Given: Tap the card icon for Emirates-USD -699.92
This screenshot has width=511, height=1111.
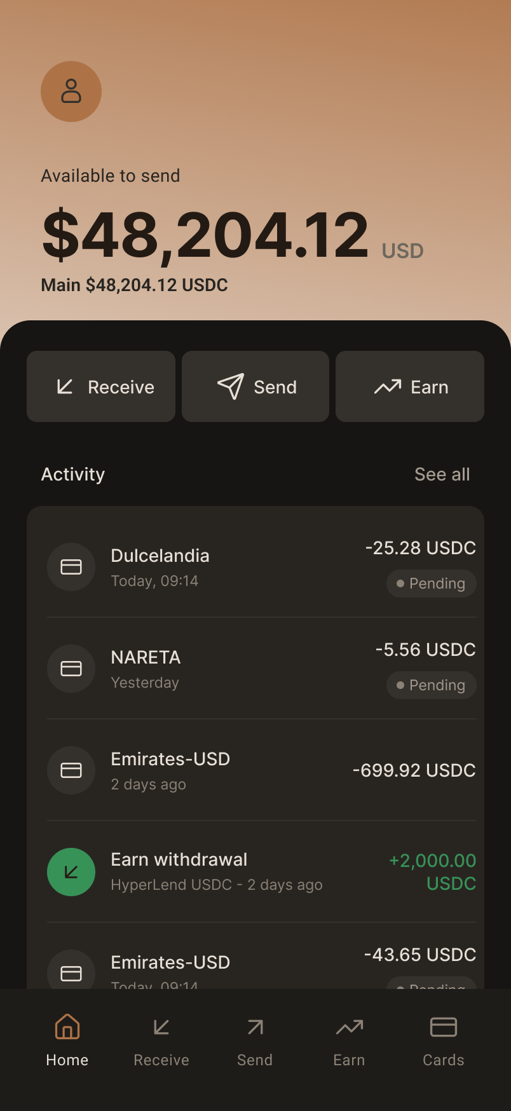Looking at the screenshot, I should (x=71, y=770).
